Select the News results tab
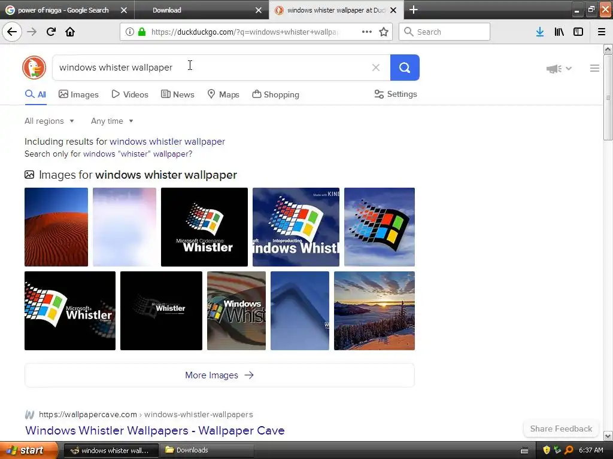 [x=177, y=94]
